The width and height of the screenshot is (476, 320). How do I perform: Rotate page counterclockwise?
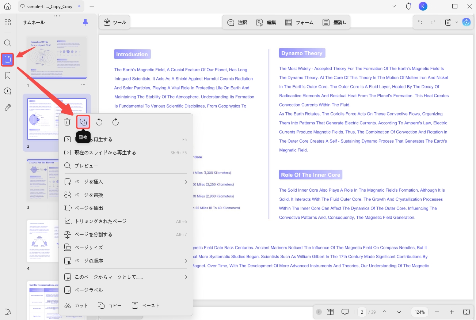click(x=99, y=122)
